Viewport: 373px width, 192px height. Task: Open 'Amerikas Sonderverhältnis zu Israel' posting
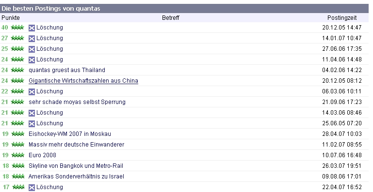[x=76, y=177]
